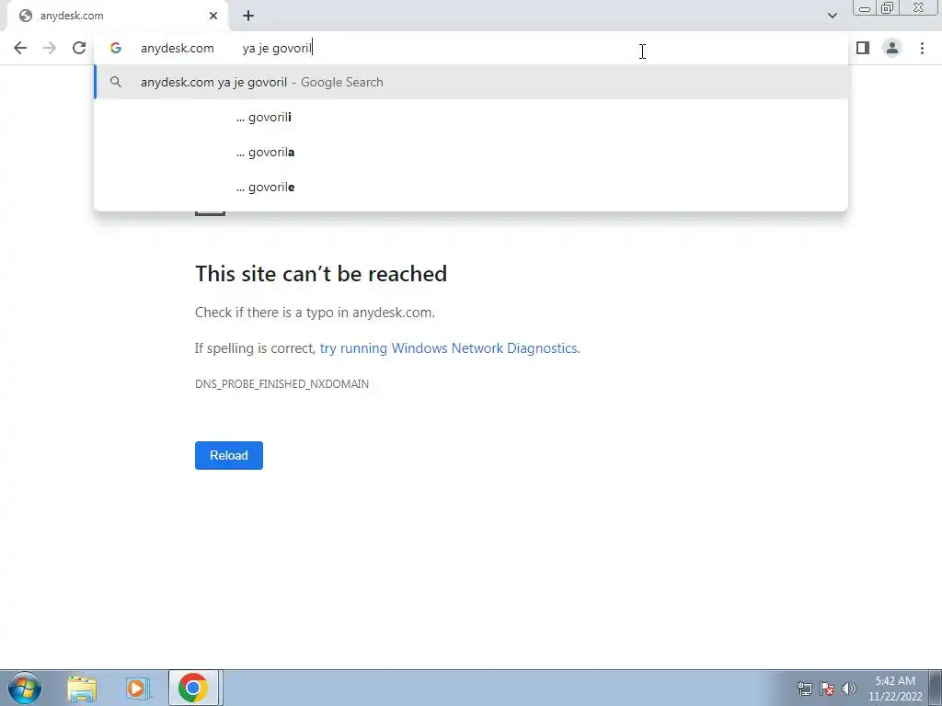
Task: Restore down the Chrome window
Action: [888, 7]
